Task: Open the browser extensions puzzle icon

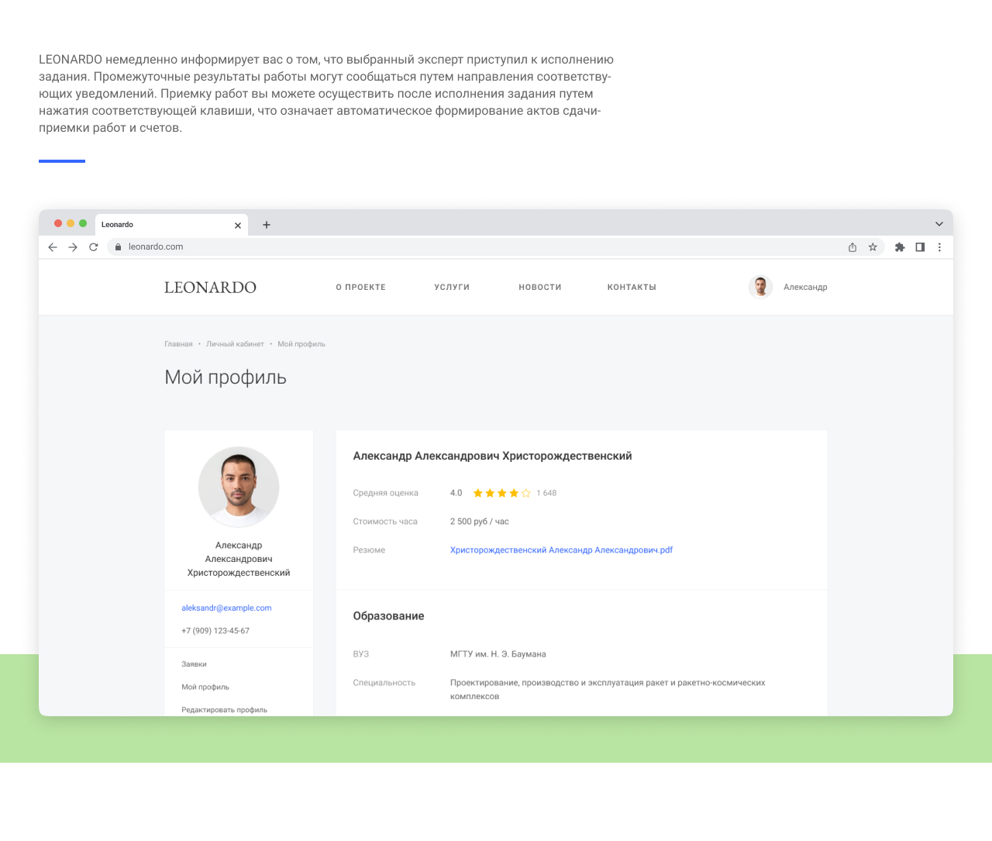Action: (x=900, y=247)
